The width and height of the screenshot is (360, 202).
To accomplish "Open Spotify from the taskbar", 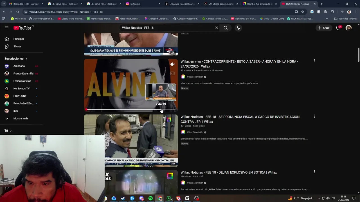I will [150, 198].
